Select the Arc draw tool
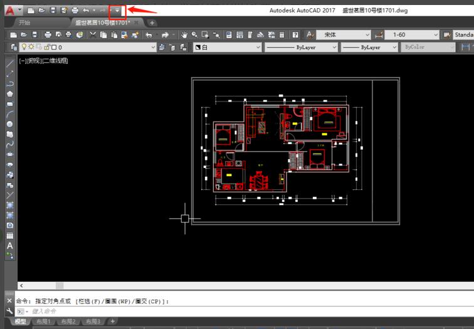Viewport: 474px width, 329px height. 10,114
